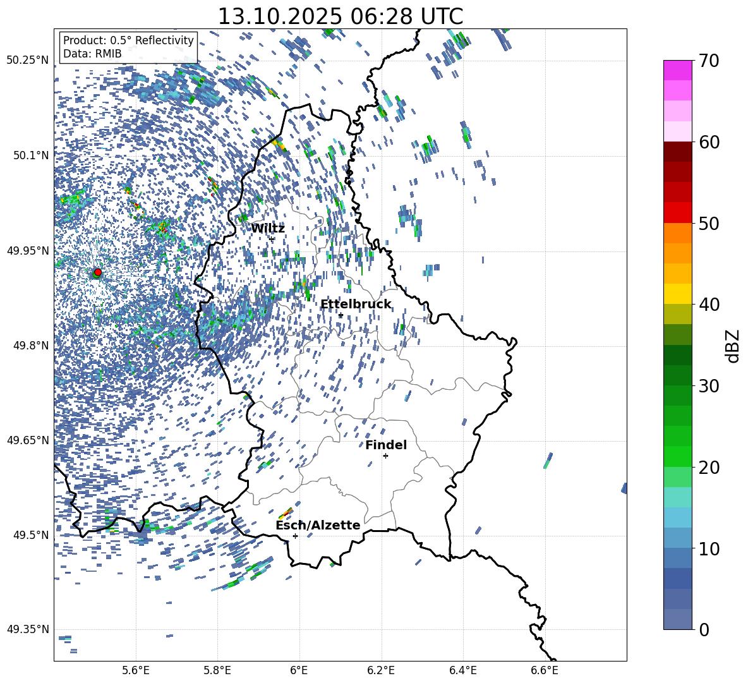Viewport: 748px width, 683px height.
Task: Click the 6°E longitude label
Action: 299,670
